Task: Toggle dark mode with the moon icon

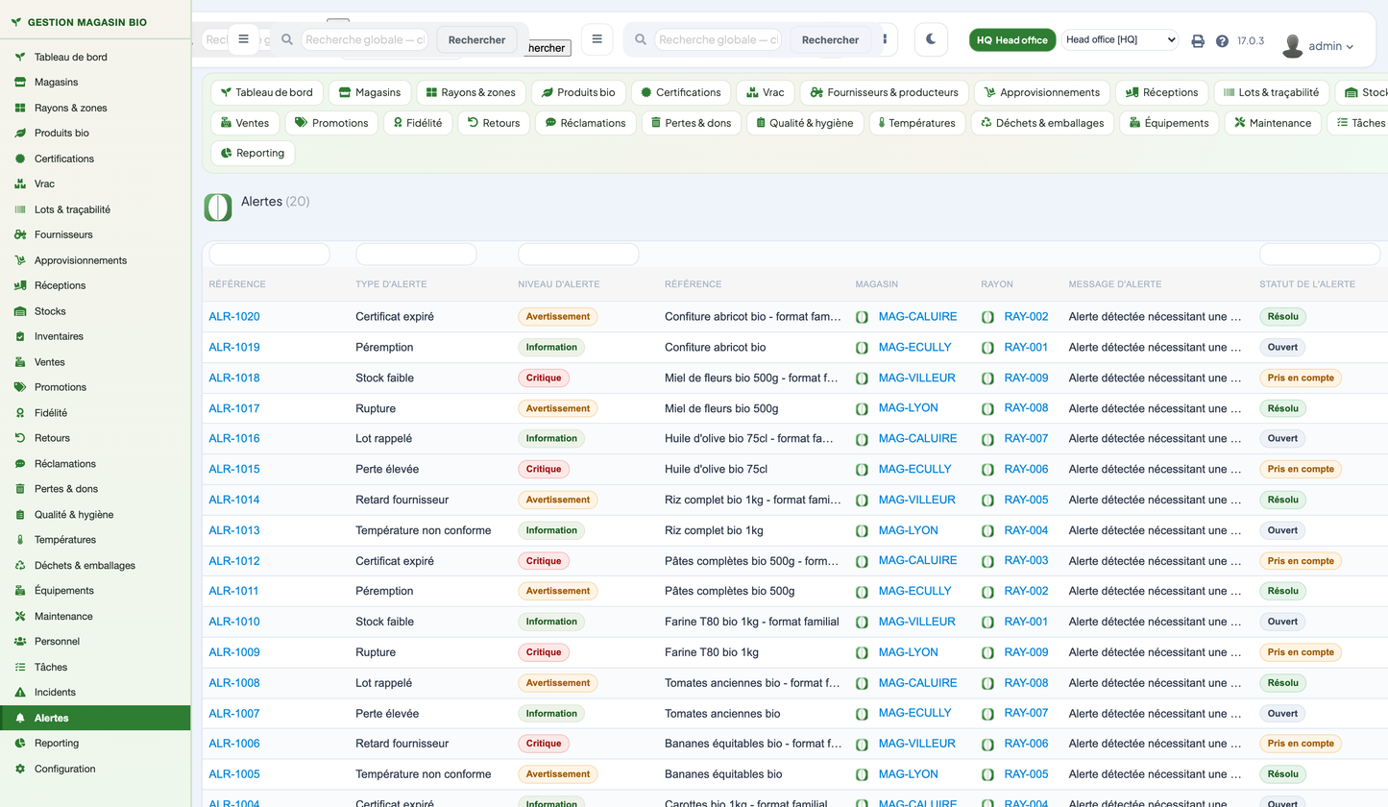Action: click(931, 39)
